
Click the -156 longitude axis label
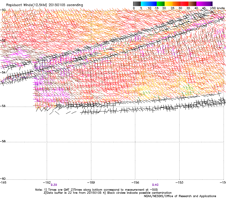(135, 182)
